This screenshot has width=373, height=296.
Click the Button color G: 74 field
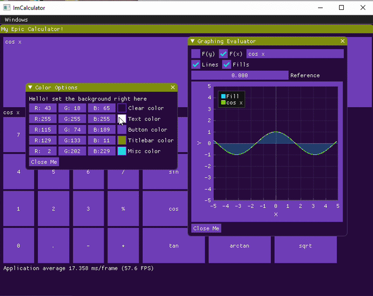coord(72,129)
